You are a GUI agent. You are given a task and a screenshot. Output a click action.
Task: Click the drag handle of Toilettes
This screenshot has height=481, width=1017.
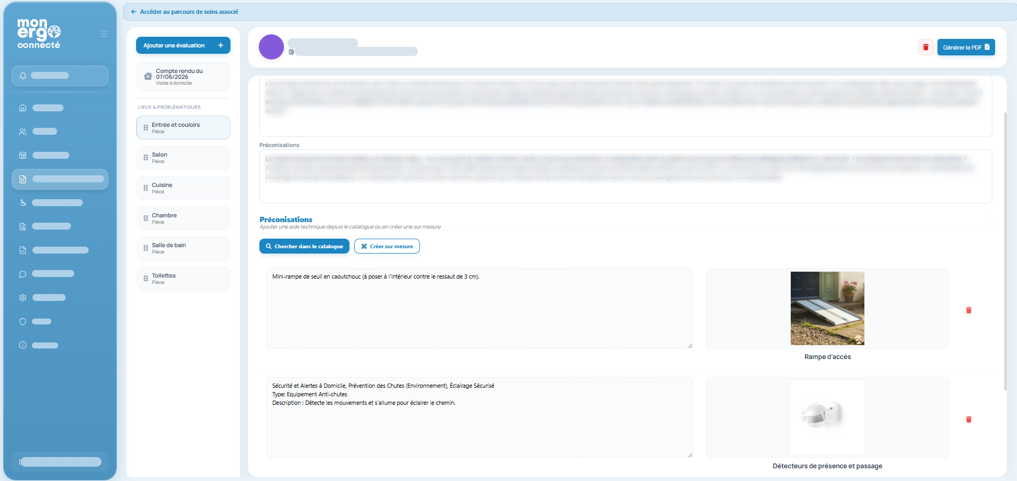(x=146, y=279)
